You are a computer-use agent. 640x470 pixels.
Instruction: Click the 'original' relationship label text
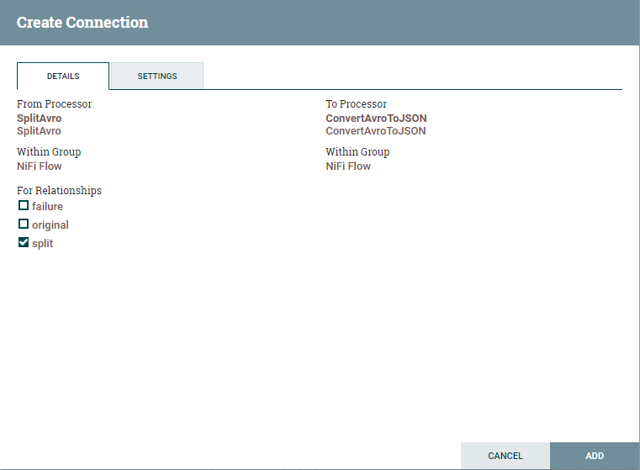[50, 225]
